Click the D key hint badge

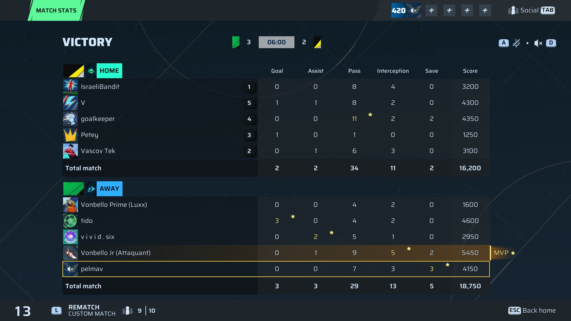click(x=551, y=43)
